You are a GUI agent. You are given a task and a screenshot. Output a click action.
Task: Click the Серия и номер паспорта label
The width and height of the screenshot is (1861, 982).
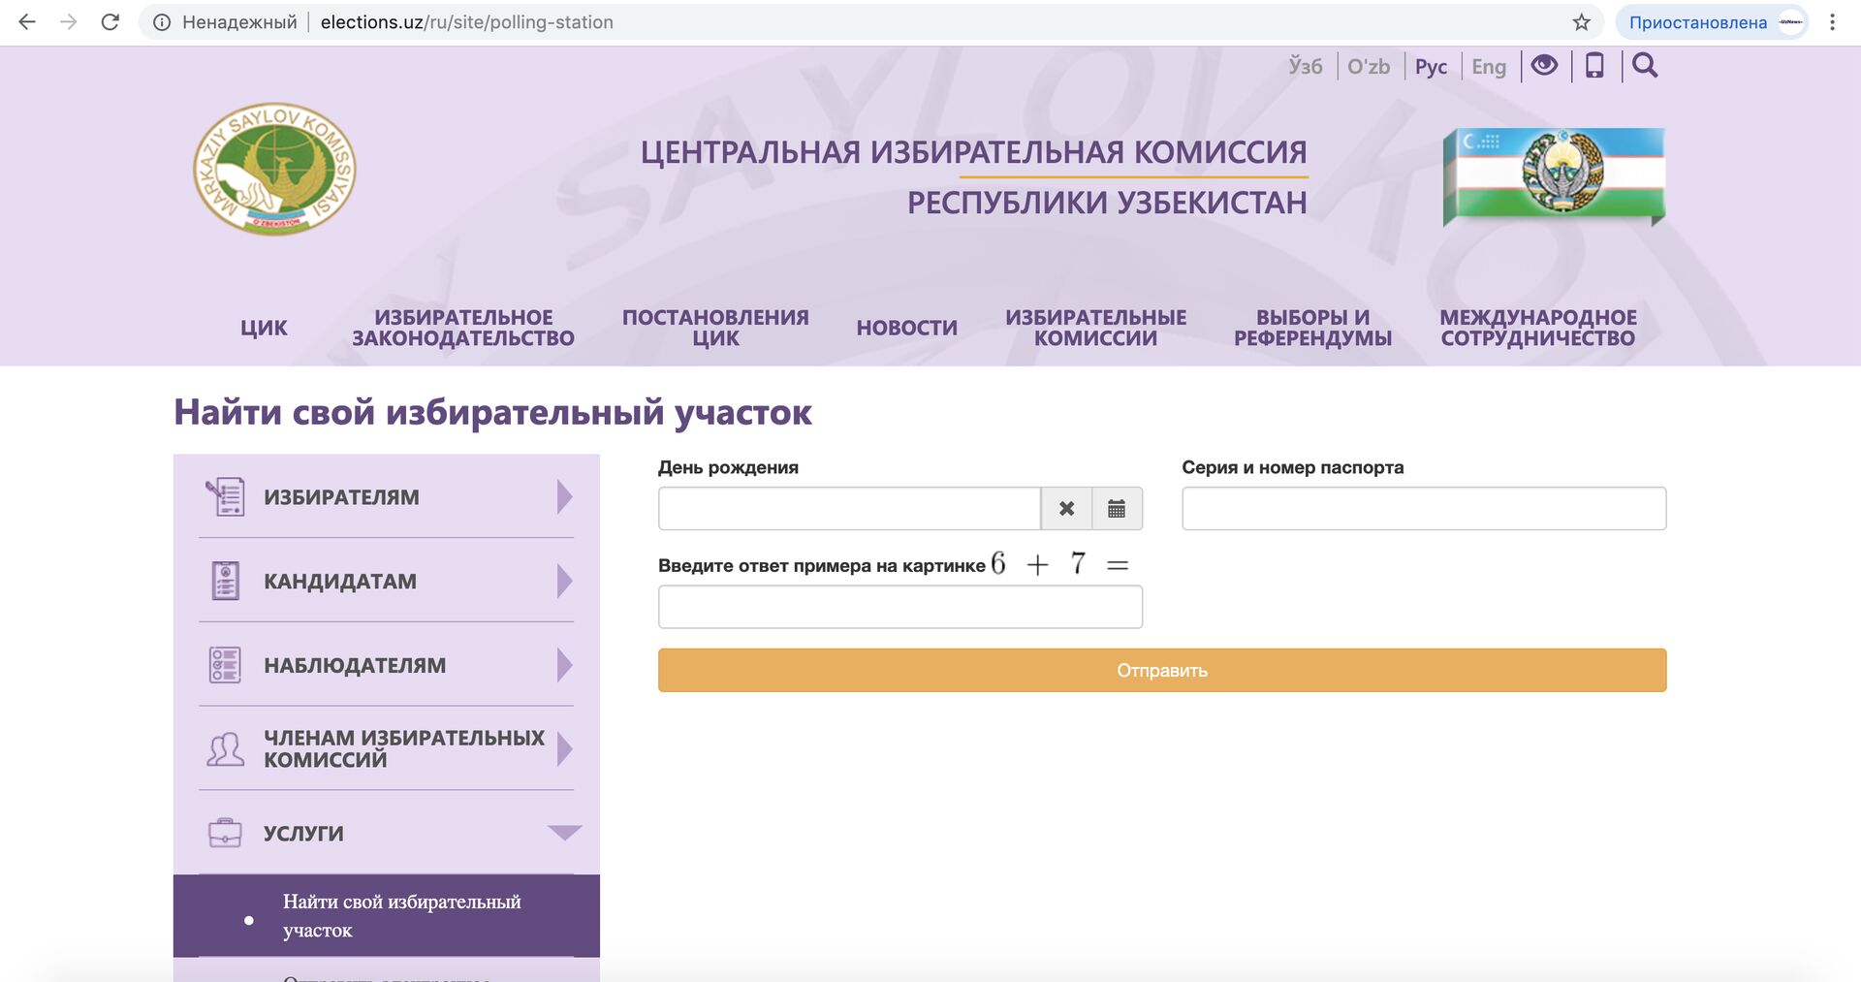[x=1292, y=467]
